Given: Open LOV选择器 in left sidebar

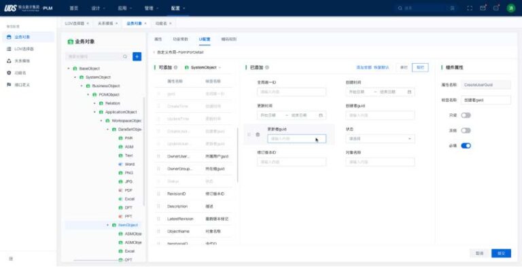Looking at the screenshot, I should tap(28, 49).
